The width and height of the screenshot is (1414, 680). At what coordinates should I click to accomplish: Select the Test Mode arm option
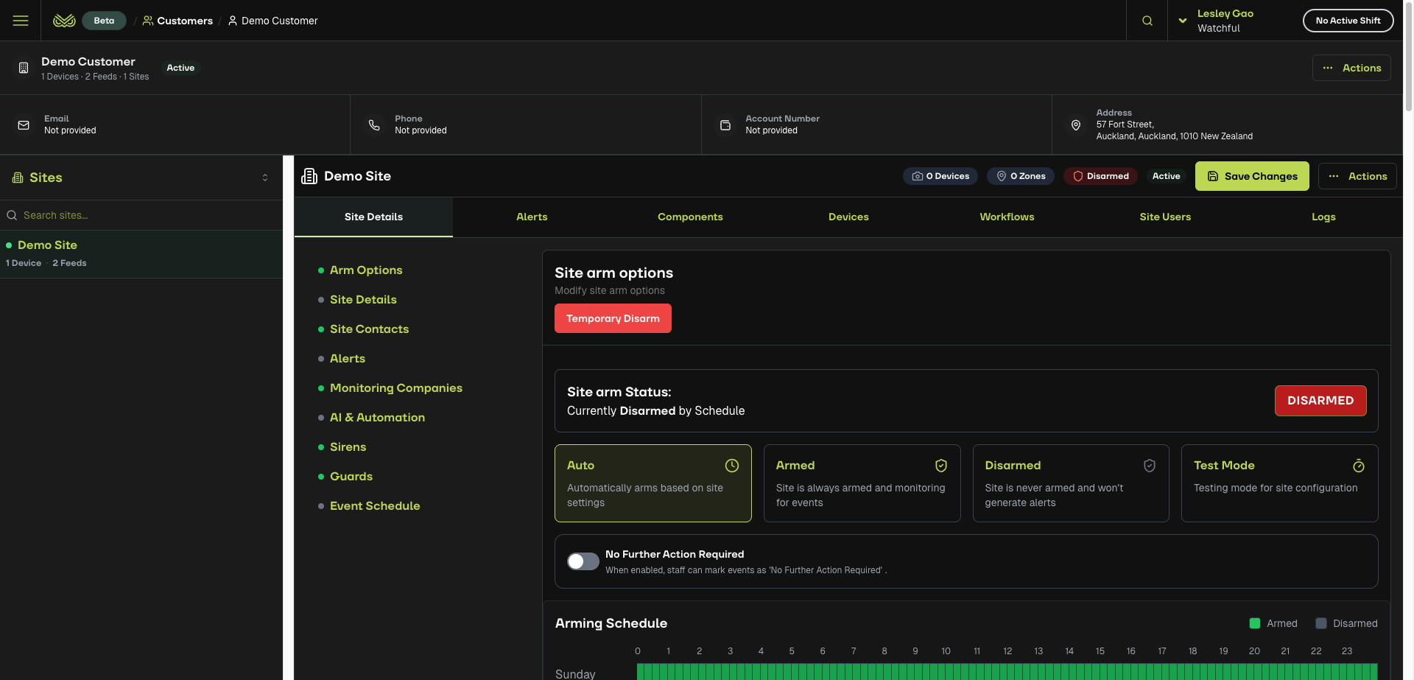1278,483
